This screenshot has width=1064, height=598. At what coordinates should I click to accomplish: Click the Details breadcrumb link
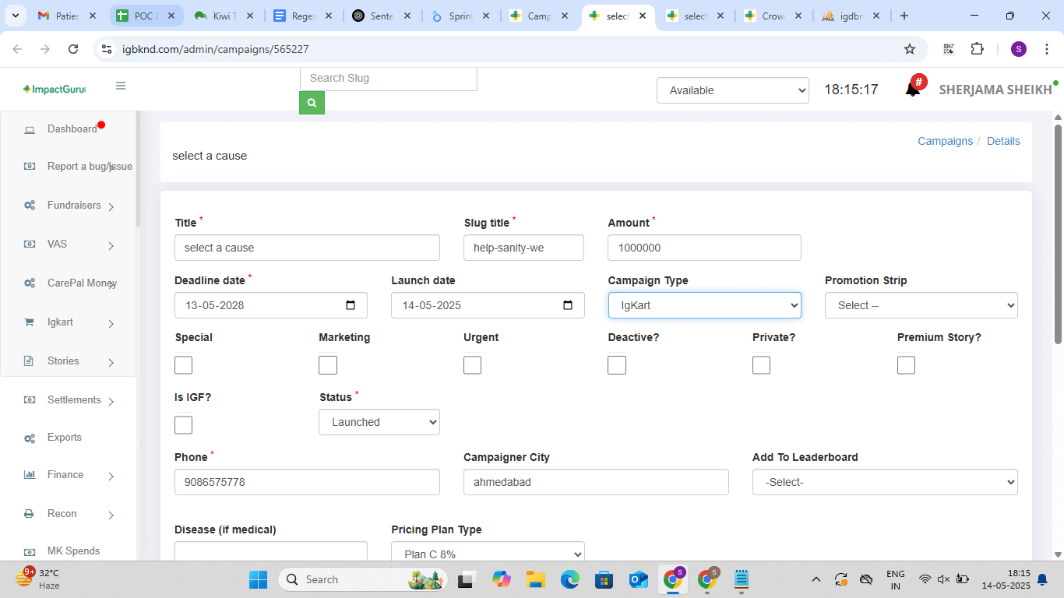click(x=1003, y=141)
